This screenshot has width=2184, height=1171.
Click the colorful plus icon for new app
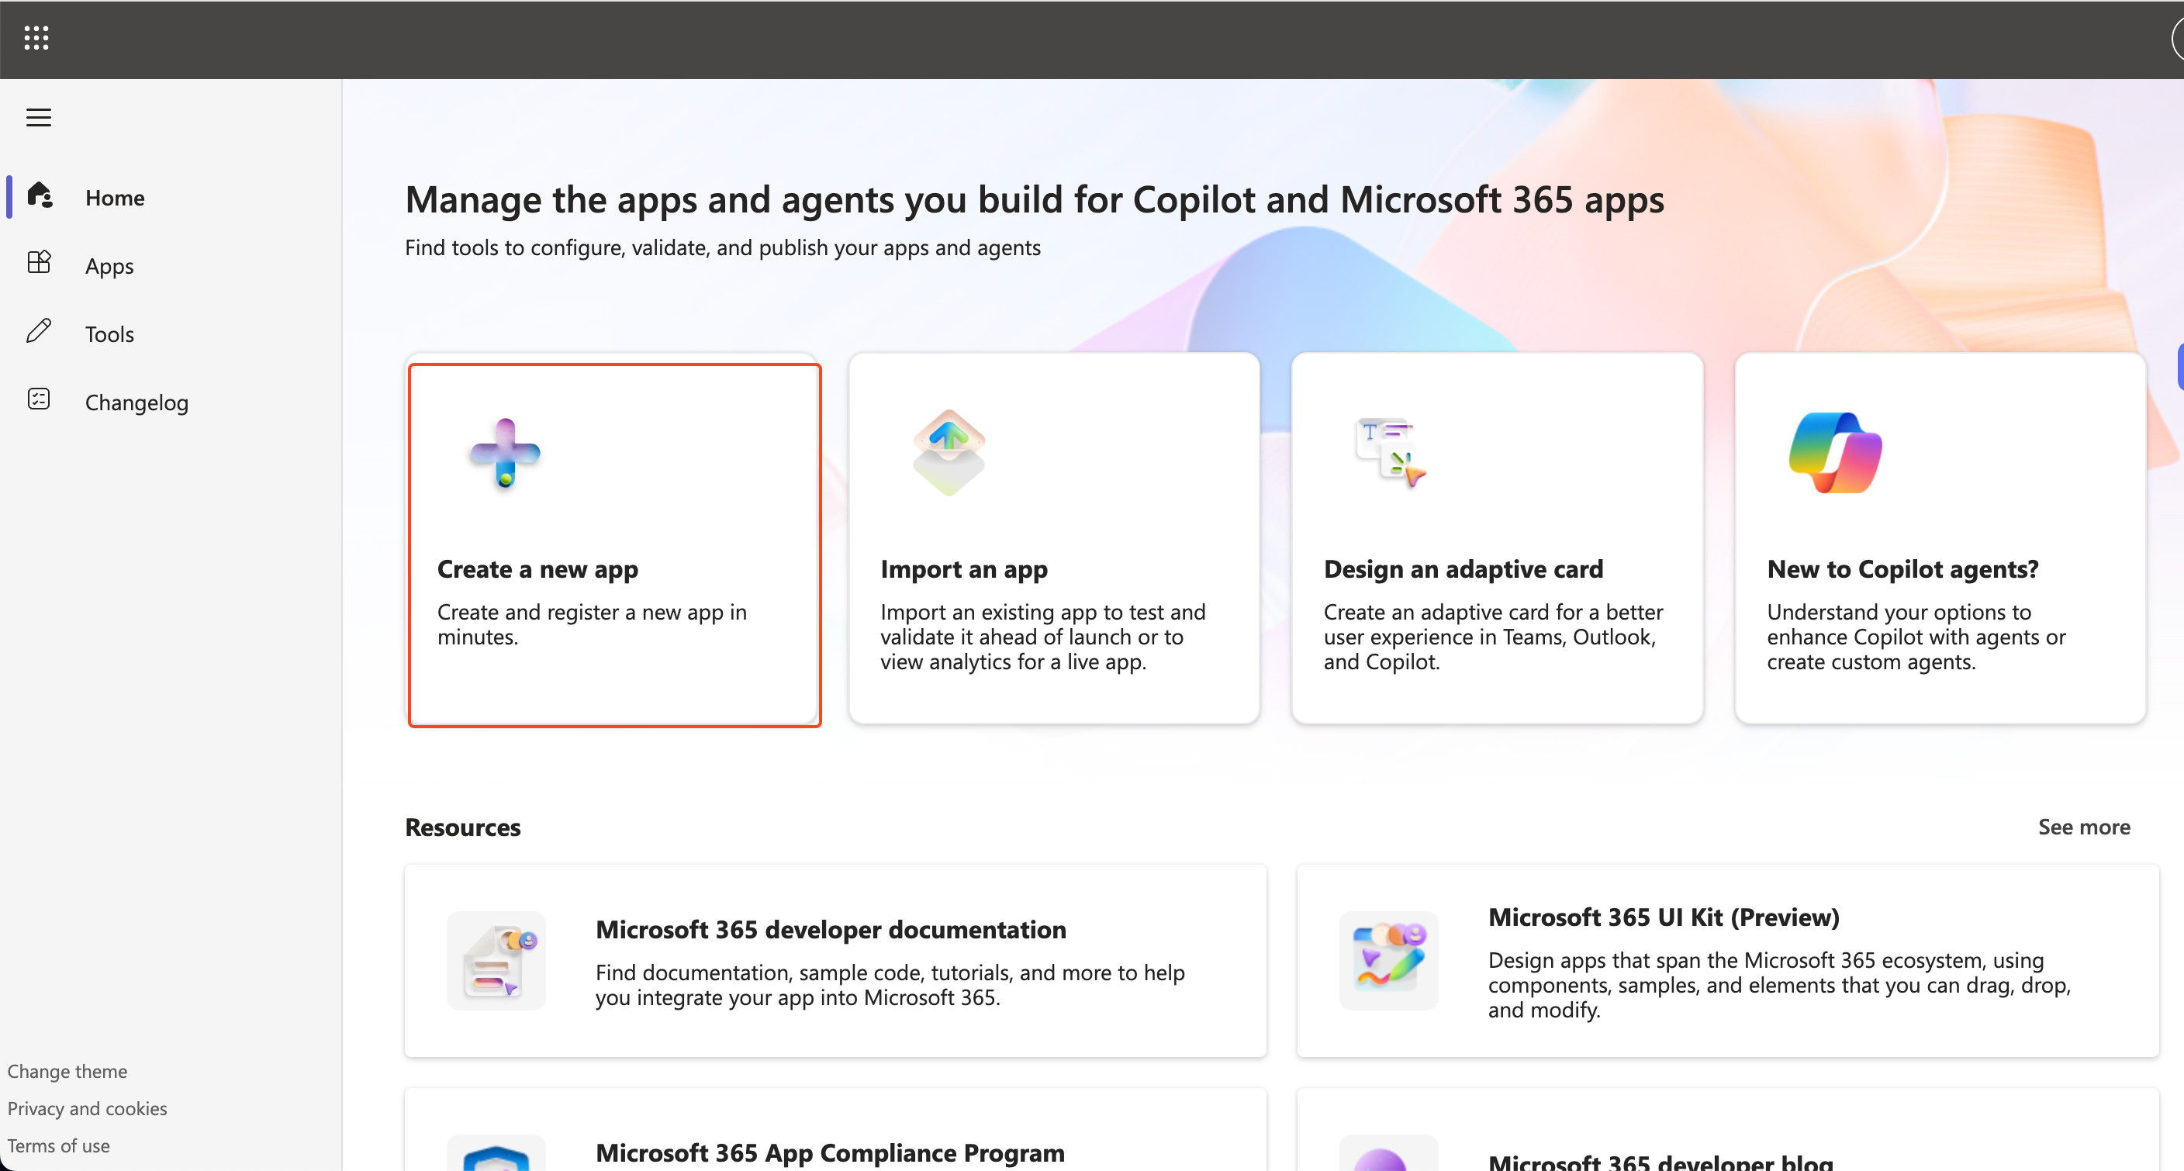pos(506,454)
